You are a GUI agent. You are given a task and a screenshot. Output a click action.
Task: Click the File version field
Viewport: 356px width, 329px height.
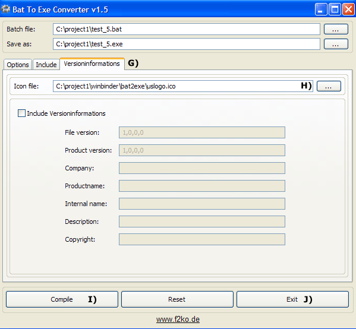202,132
